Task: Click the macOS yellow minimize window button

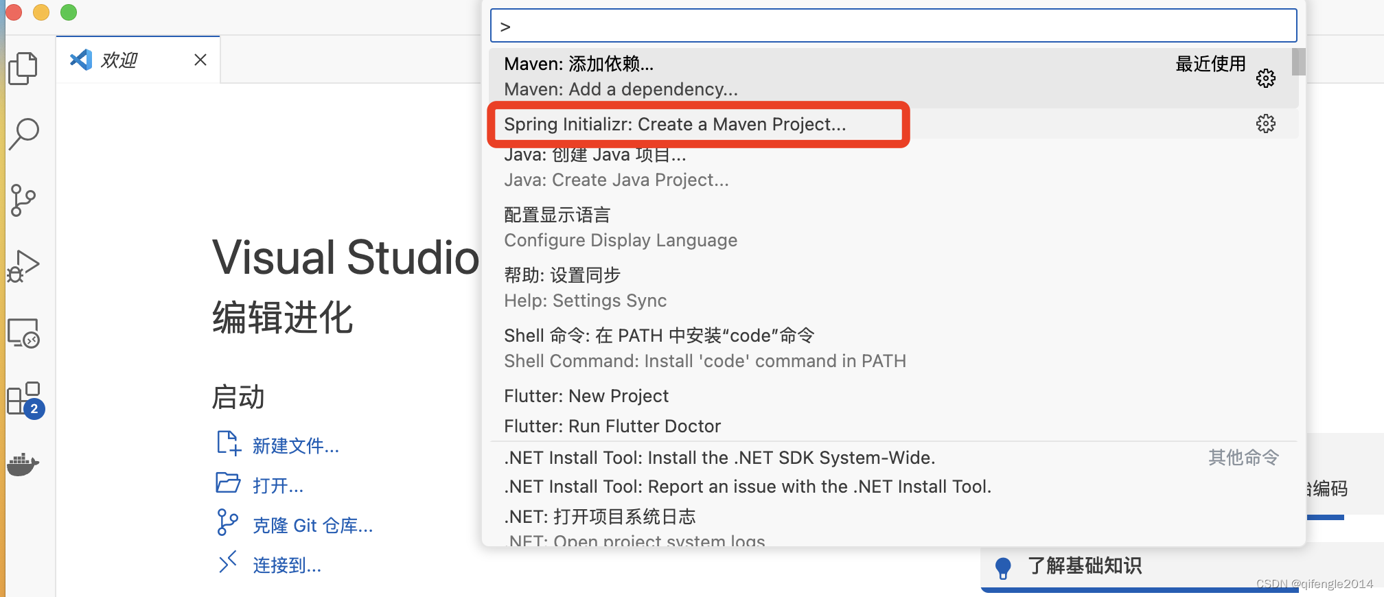Action: click(41, 12)
